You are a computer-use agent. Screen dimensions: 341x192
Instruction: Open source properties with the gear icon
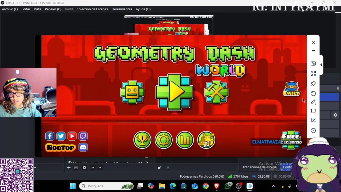[84, 167]
